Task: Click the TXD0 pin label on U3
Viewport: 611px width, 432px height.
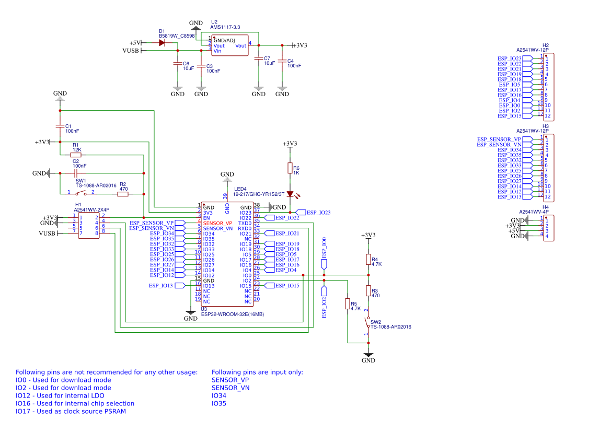Action: coord(245,223)
